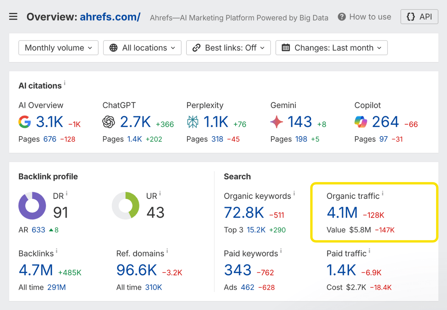The height and width of the screenshot is (310, 447).
Task: Click the Google AI Overview icon
Action: 25,122
